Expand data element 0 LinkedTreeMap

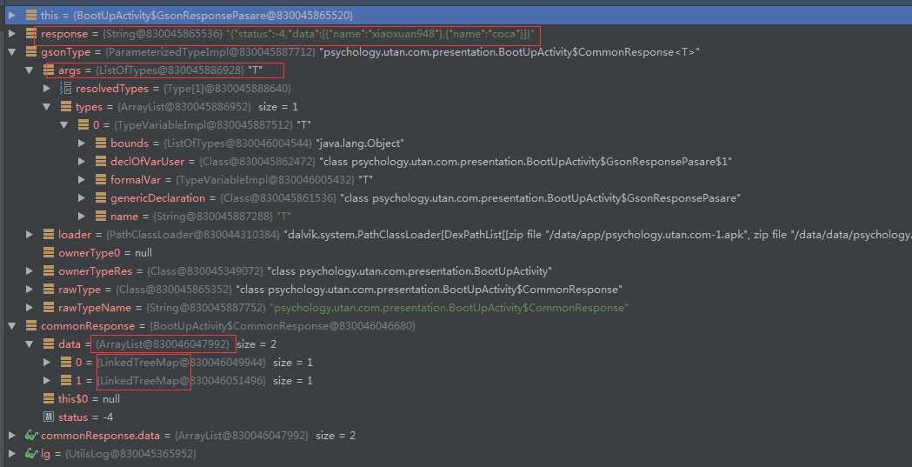pyautogui.click(x=47, y=363)
